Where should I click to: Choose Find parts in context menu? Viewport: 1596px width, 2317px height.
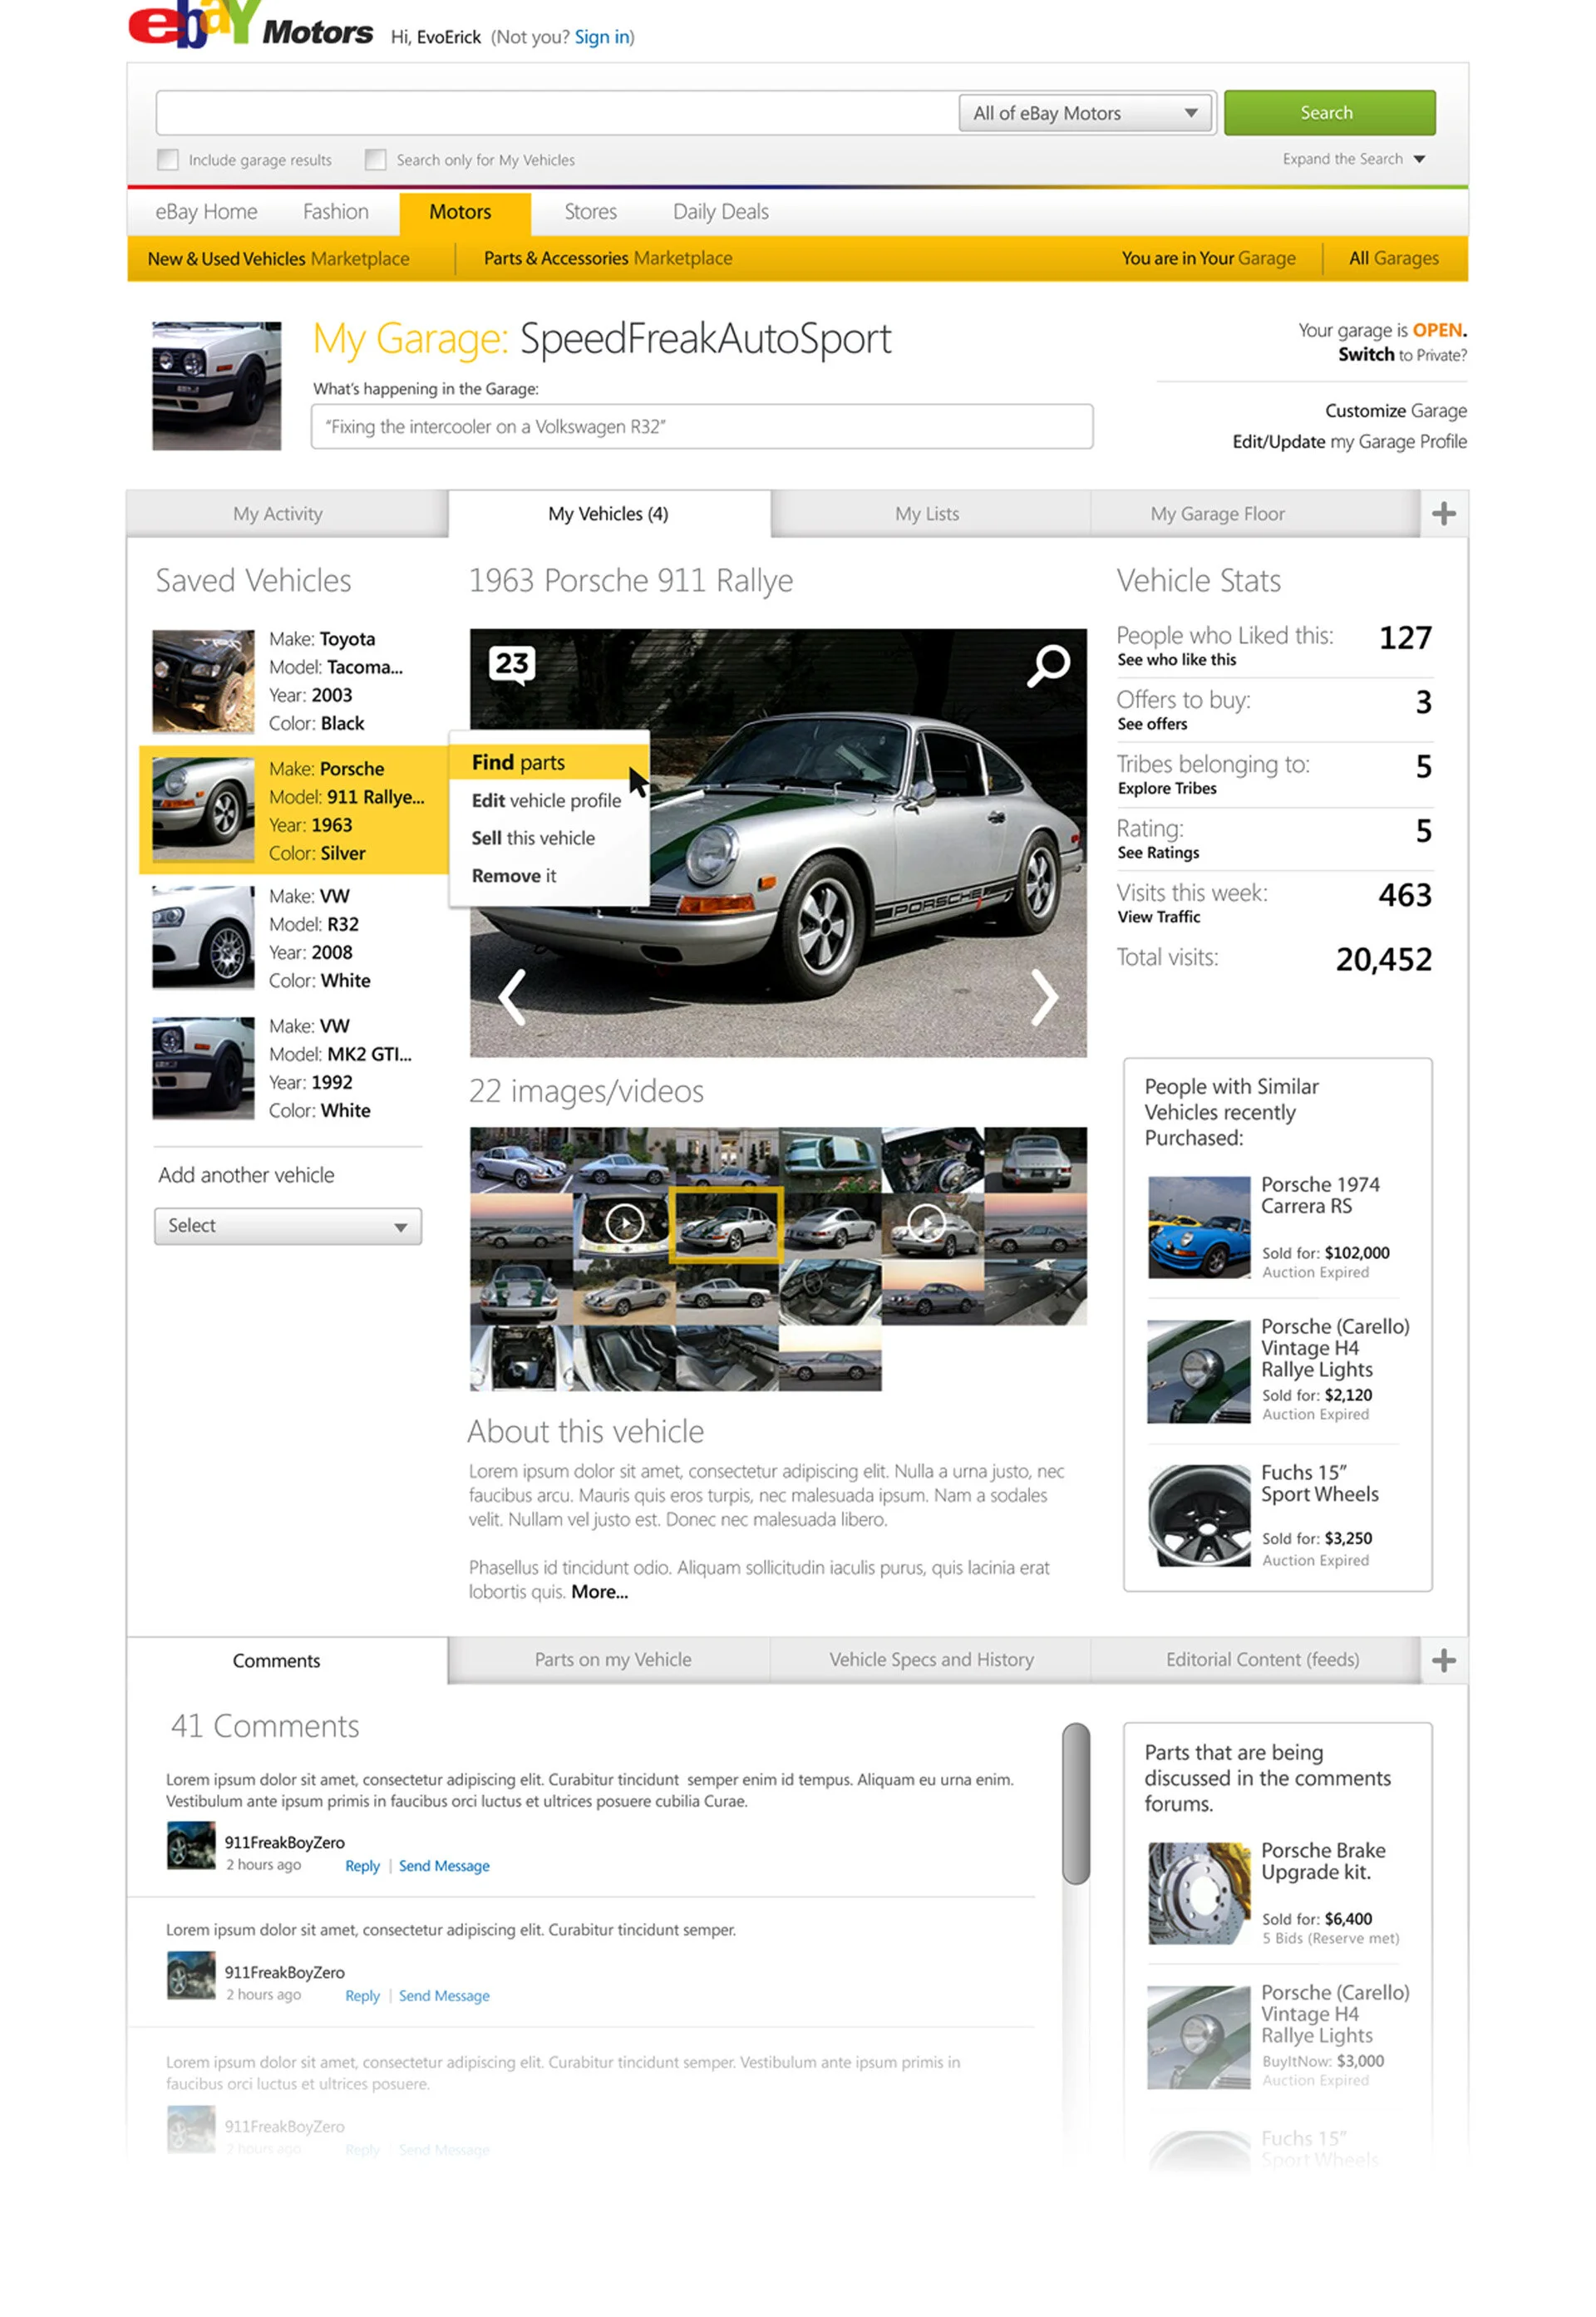click(x=548, y=763)
